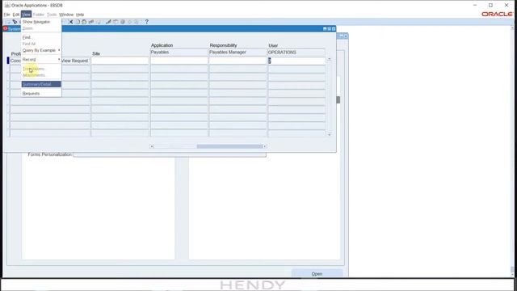Click Attachments in the View menu
This screenshot has height=291, width=517.
(x=41, y=75)
